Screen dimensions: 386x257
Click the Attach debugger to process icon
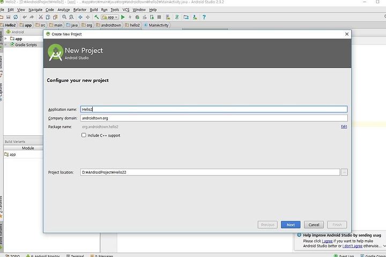pyautogui.click(x=152, y=17)
